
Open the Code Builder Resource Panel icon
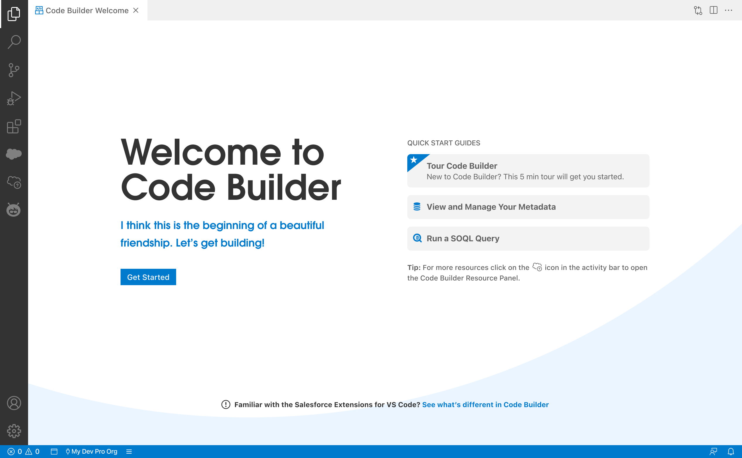tap(14, 182)
